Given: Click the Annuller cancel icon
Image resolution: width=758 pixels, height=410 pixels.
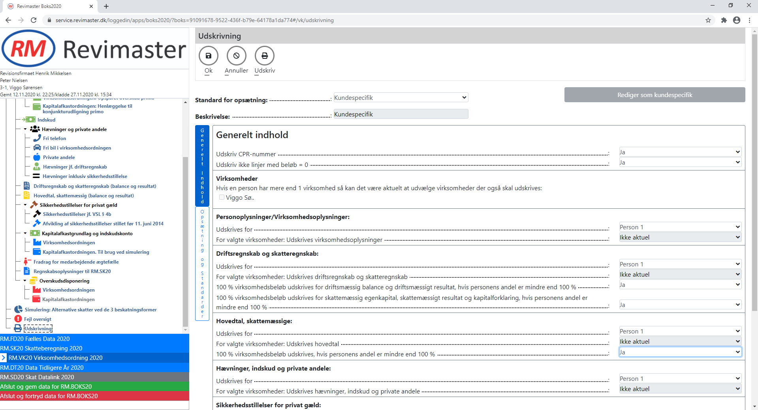Looking at the screenshot, I should [x=236, y=56].
